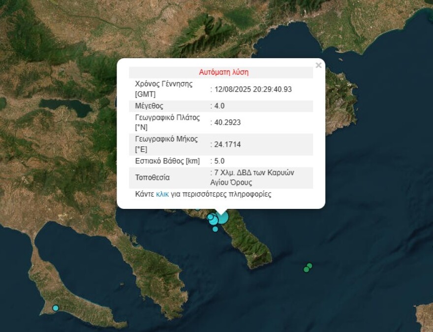Image resolution: width=433 pixels, height=332 pixels.
Task: Select the small cyan marker offshore below the cluster
Action: click(x=215, y=229)
